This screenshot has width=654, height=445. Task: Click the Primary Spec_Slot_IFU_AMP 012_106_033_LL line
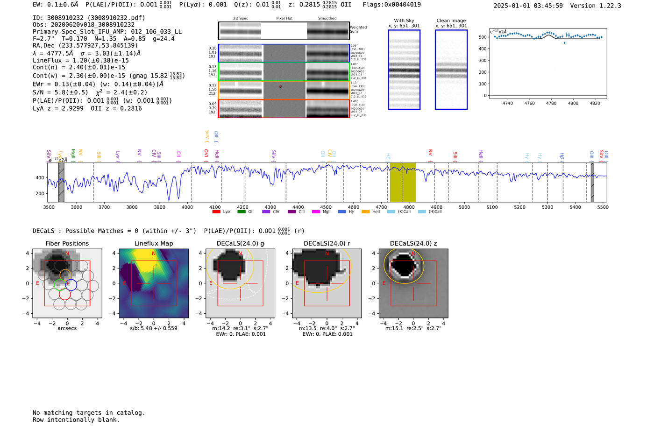coord(107,32)
